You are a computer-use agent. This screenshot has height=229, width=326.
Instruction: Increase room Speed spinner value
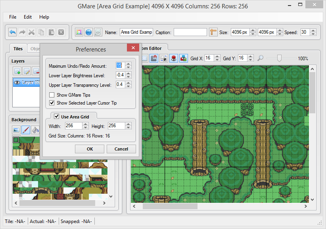pos(313,31)
